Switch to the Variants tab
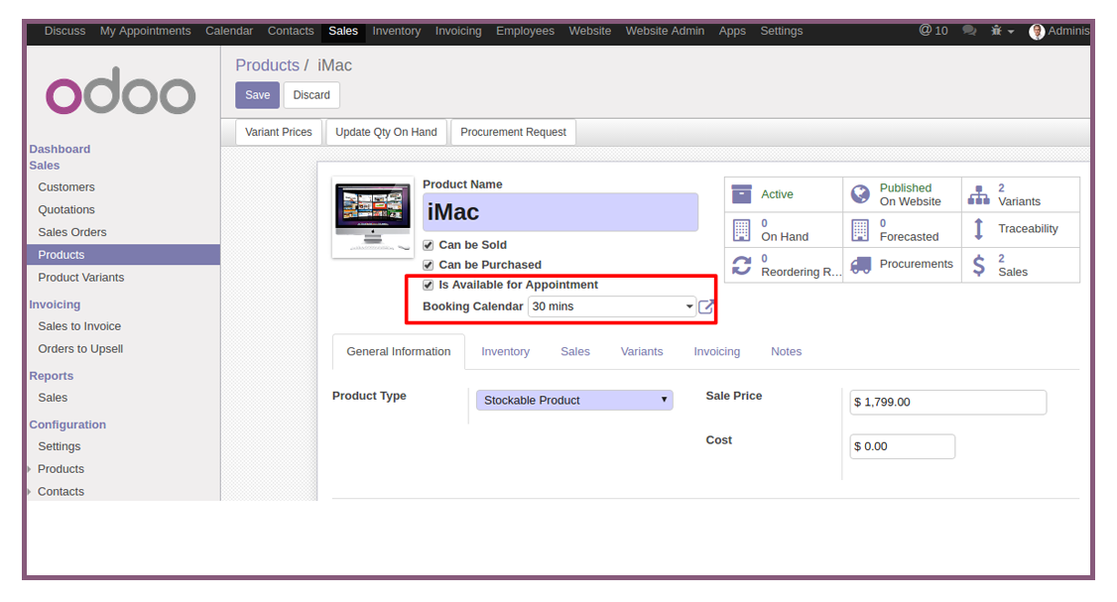 (641, 351)
